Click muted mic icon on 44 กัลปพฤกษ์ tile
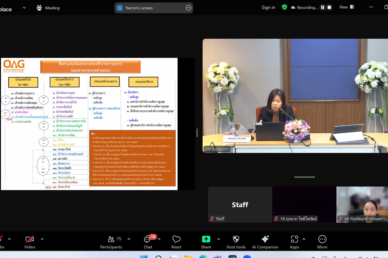This screenshot has width=388, height=258. coord(341,219)
